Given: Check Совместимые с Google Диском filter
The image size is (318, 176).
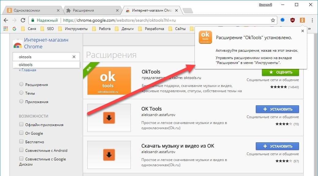Looking at the screenshot, I should click(21, 158).
